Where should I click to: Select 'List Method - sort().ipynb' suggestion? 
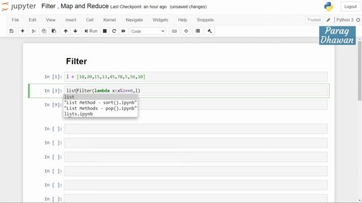point(101,103)
